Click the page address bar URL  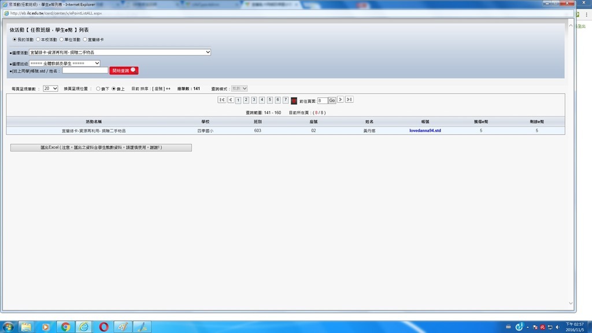point(56,13)
